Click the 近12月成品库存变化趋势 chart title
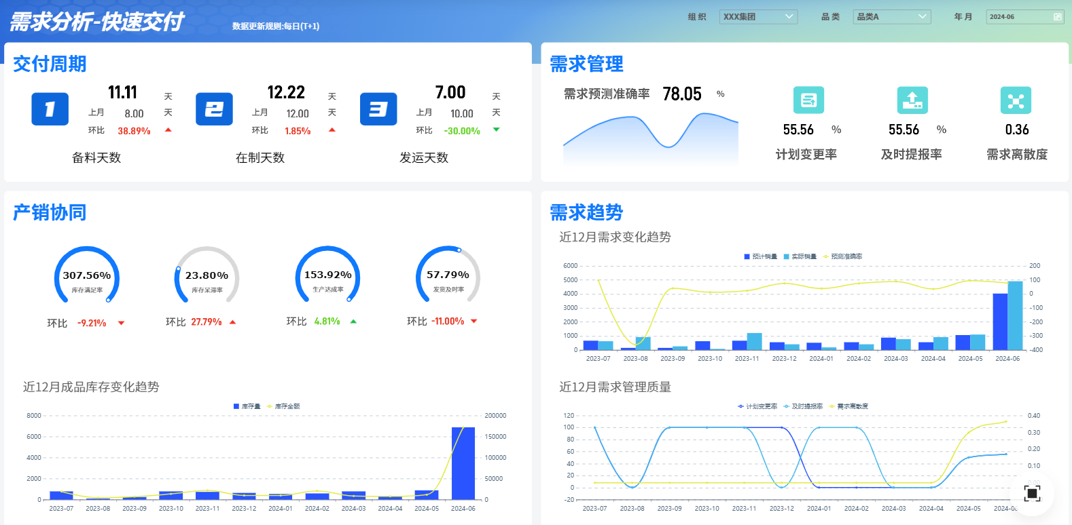This screenshot has height=525, width=1072. pyautogui.click(x=91, y=387)
